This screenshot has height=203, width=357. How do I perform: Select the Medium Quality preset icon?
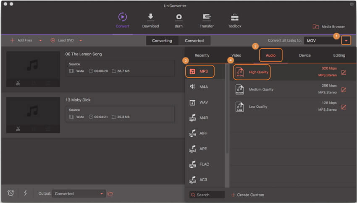coord(239,89)
